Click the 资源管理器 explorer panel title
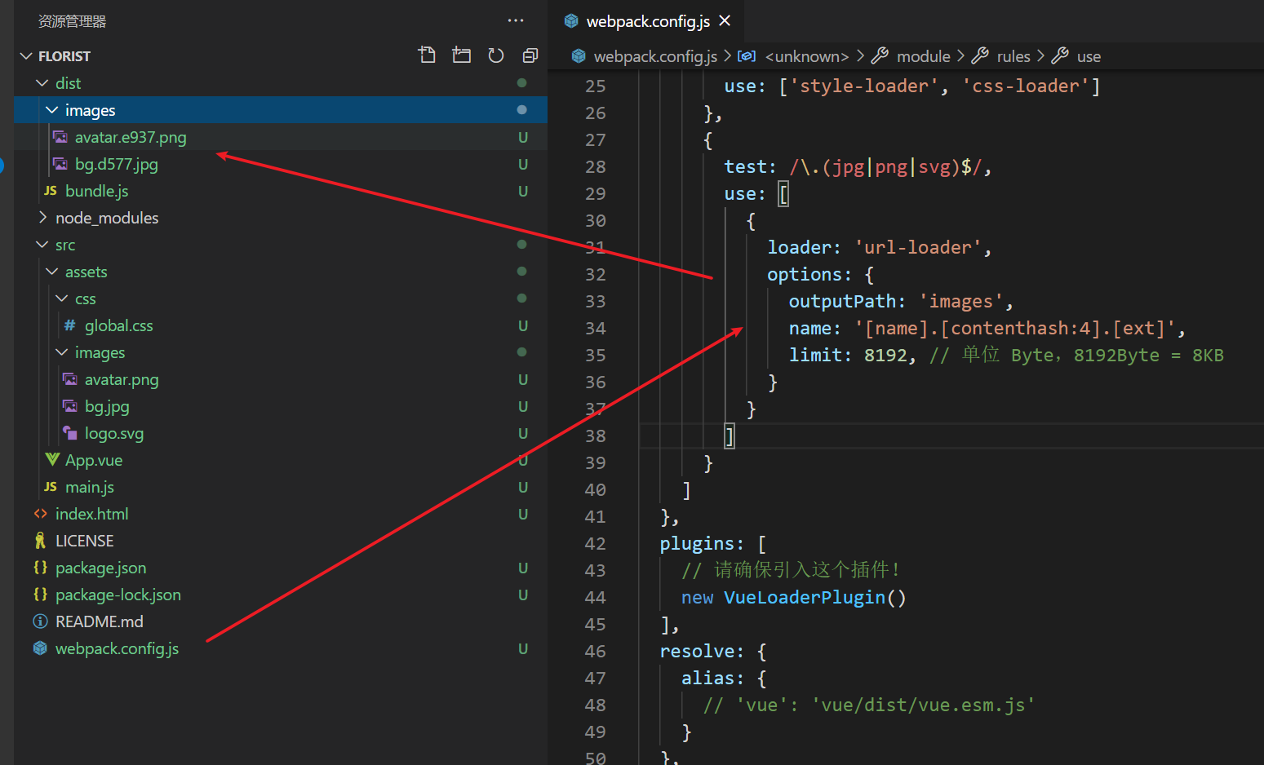The height and width of the screenshot is (765, 1264). 73,21
